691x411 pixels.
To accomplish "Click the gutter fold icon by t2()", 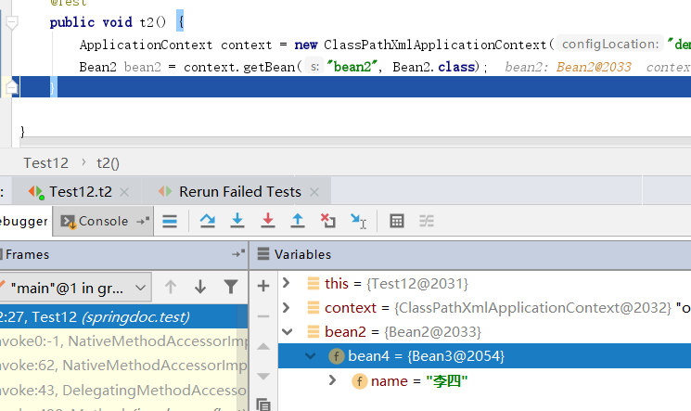I will 12,22.
